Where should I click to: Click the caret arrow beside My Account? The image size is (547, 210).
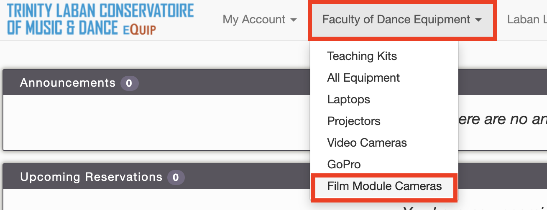[x=293, y=20]
